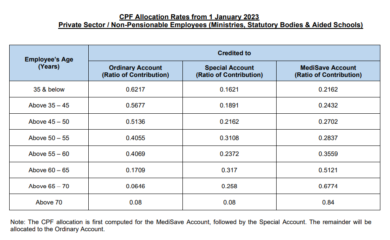Click the 0.2702 MediSave value
Viewport: 390px width, 240px height.
pos(328,122)
